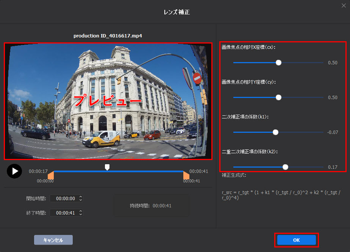Click the 開始時間 time input field
This screenshot has height=252, width=350.
coord(66,199)
